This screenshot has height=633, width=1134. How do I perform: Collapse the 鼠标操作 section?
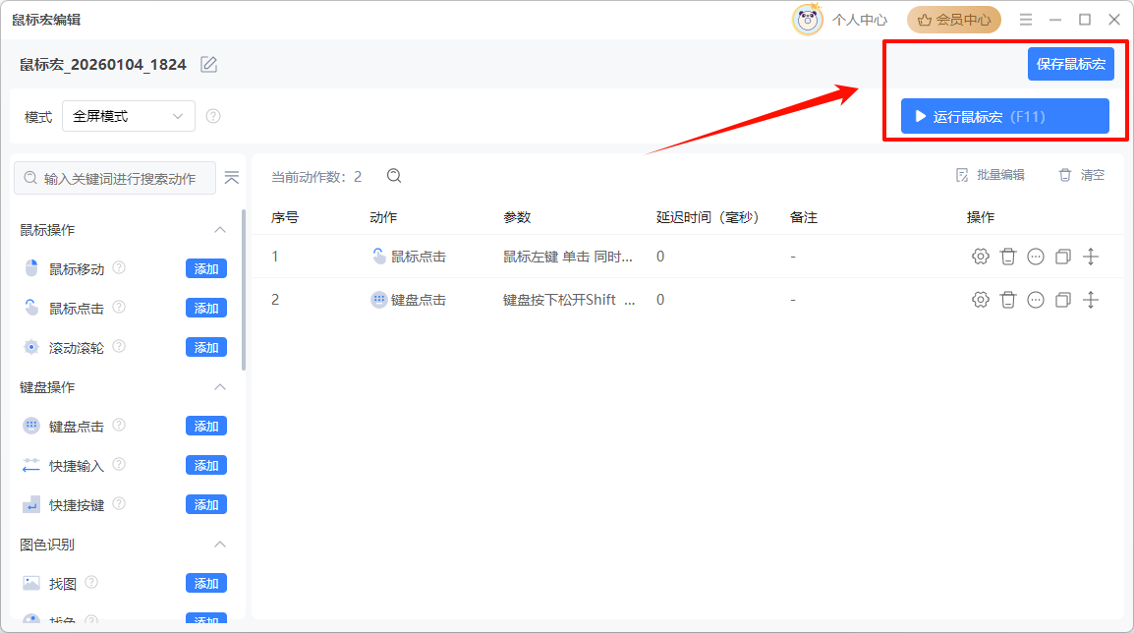click(220, 230)
